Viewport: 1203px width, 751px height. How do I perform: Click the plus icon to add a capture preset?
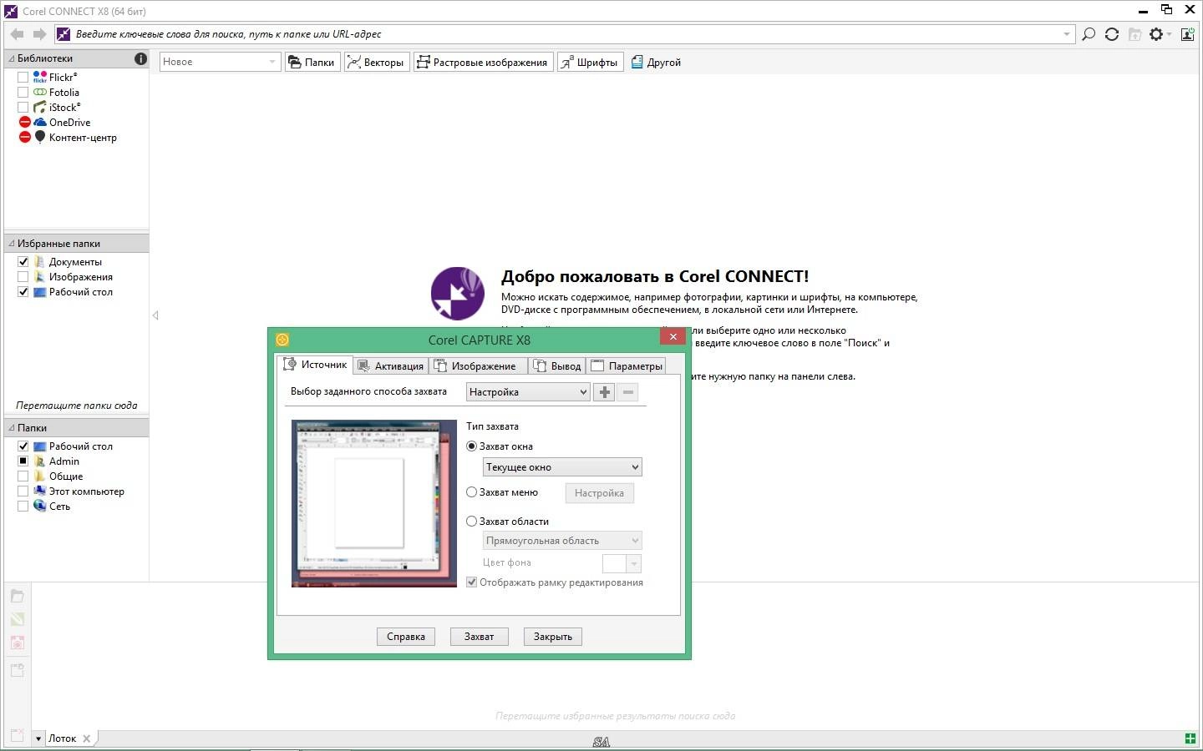604,391
